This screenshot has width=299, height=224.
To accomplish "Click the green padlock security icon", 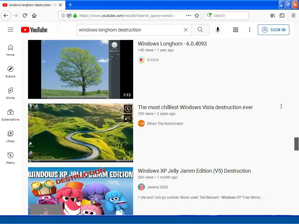I will [x=75, y=15].
